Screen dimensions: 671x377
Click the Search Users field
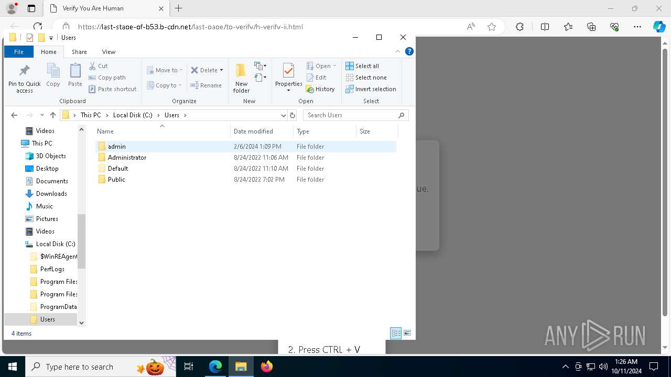coord(355,115)
